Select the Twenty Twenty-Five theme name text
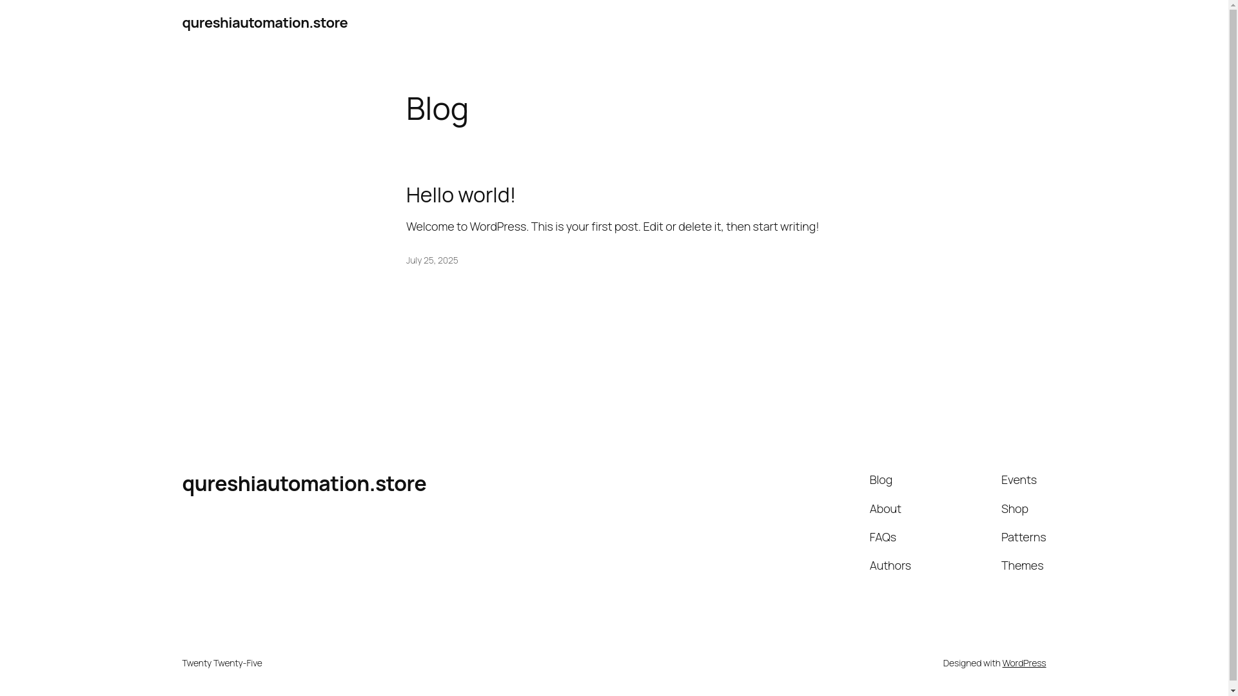Viewport: 1238px width, 696px height. pos(222,663)
